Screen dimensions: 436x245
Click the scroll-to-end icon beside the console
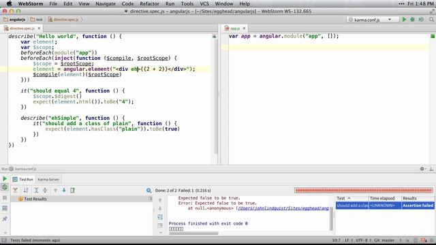tap(160, 225)
